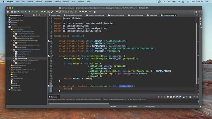Close the Console view tab
Screen dimensions: 212x119
(59, 97)
